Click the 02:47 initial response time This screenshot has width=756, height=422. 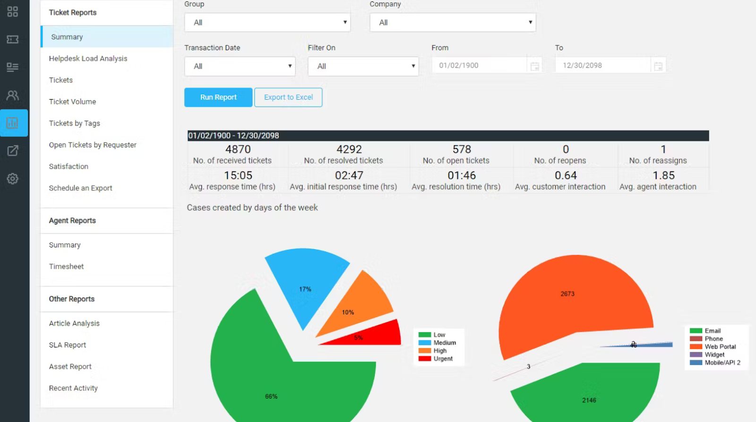[x=349, y=176]
